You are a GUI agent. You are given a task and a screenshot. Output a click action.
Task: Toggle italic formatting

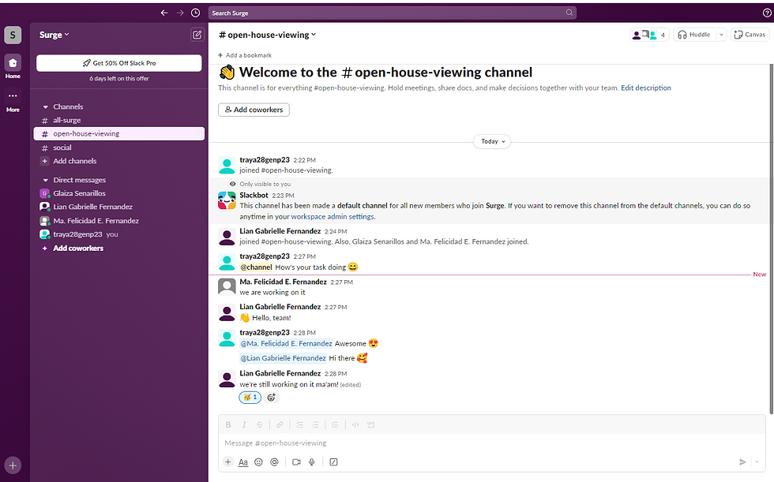(x=244, y=425)
